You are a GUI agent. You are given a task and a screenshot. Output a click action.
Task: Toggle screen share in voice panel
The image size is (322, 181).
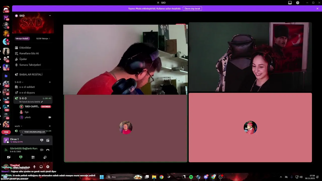click(21, 157)
